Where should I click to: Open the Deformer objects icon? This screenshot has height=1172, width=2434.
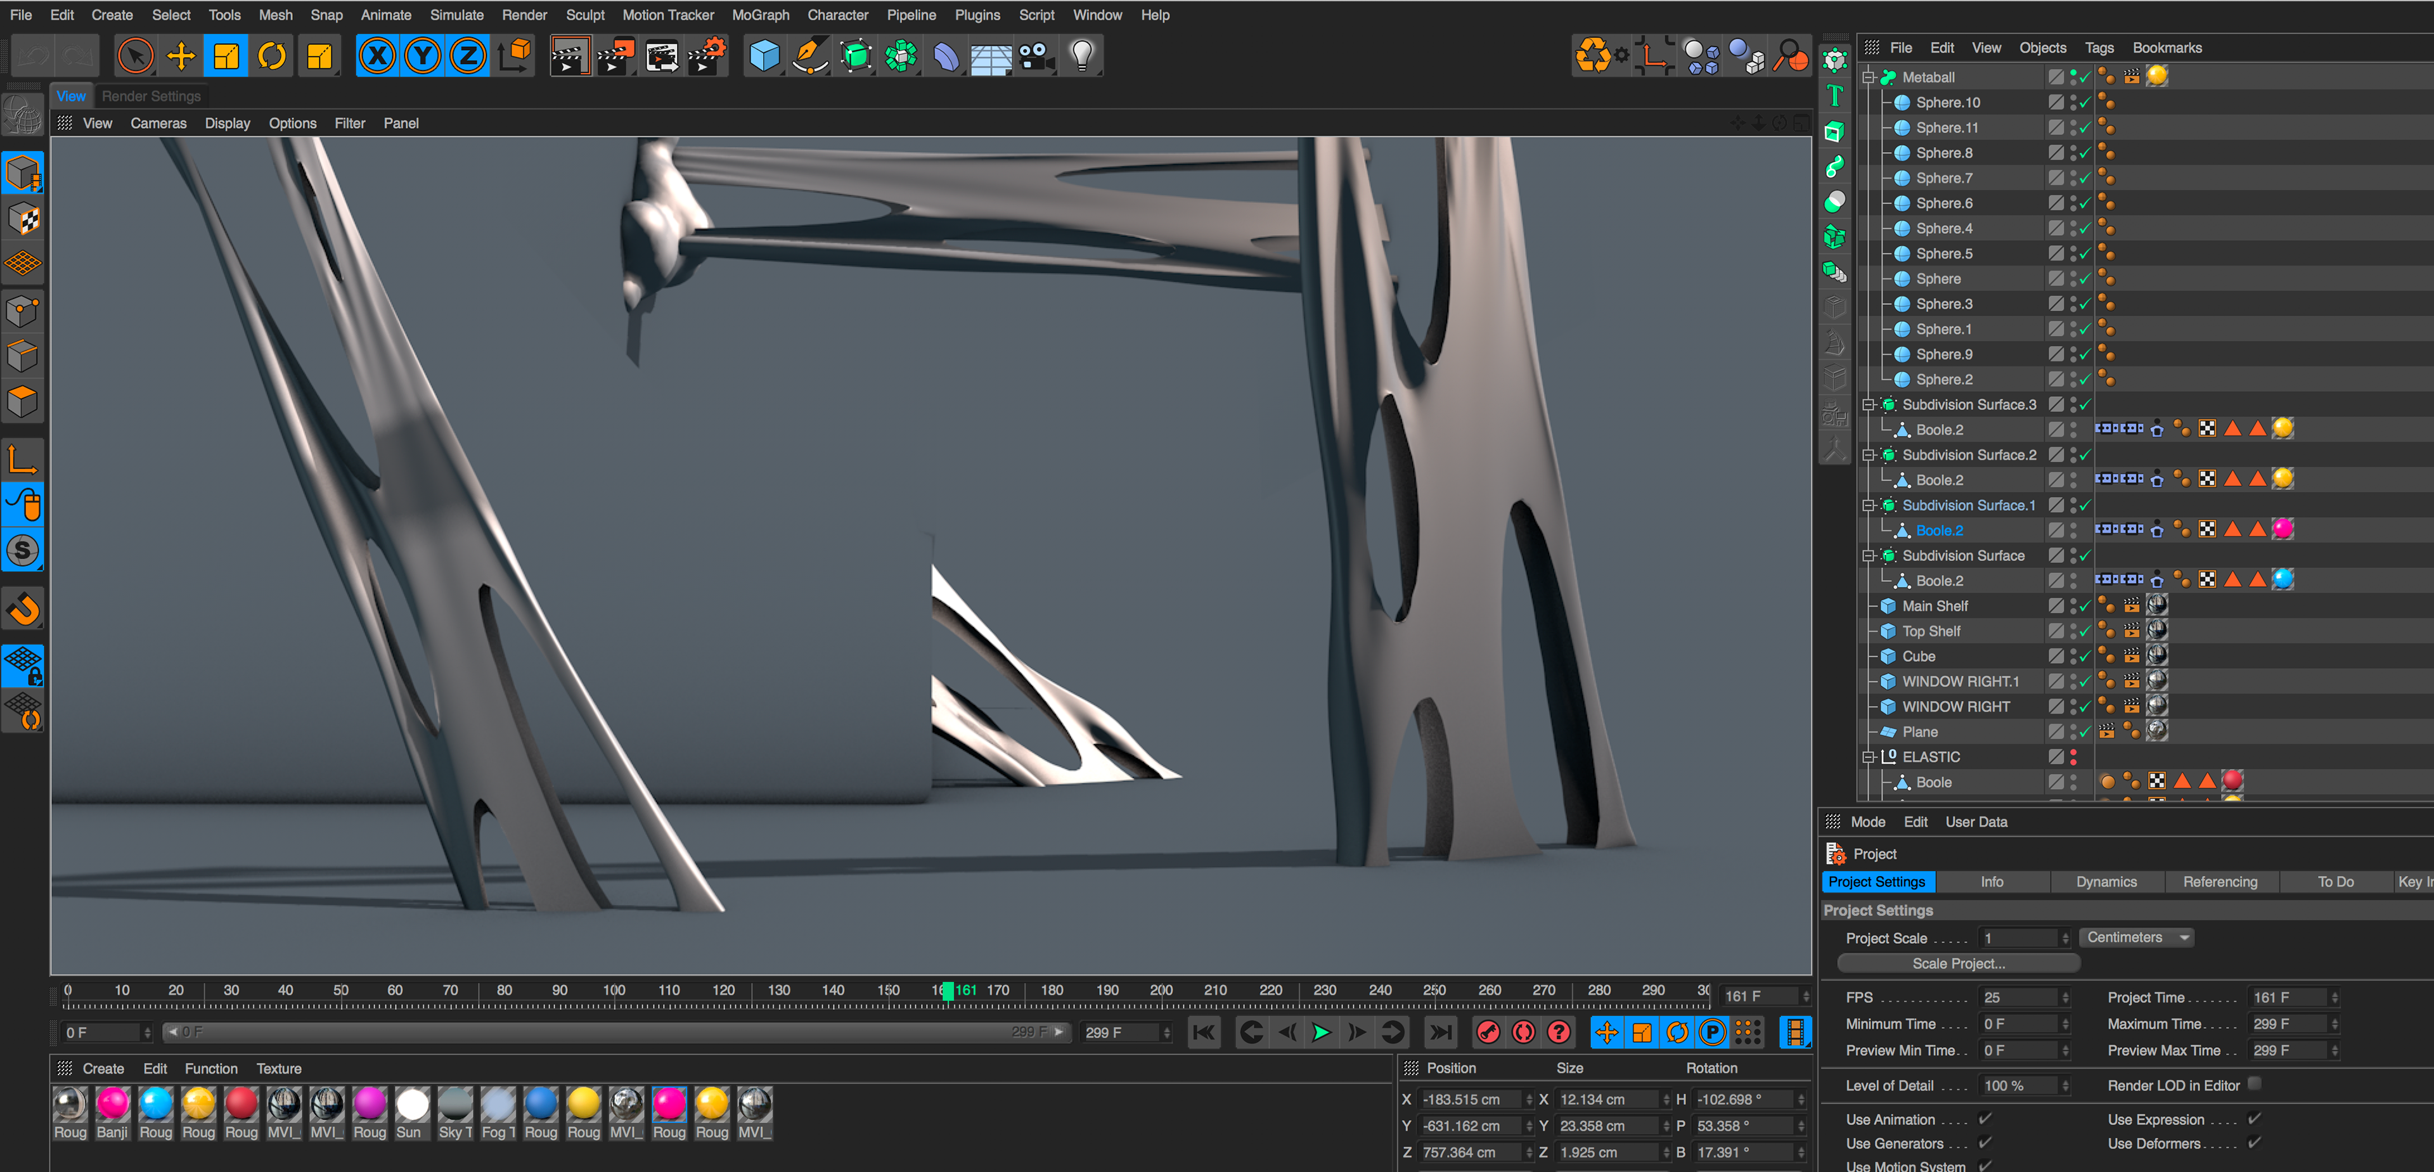point(946,56)
